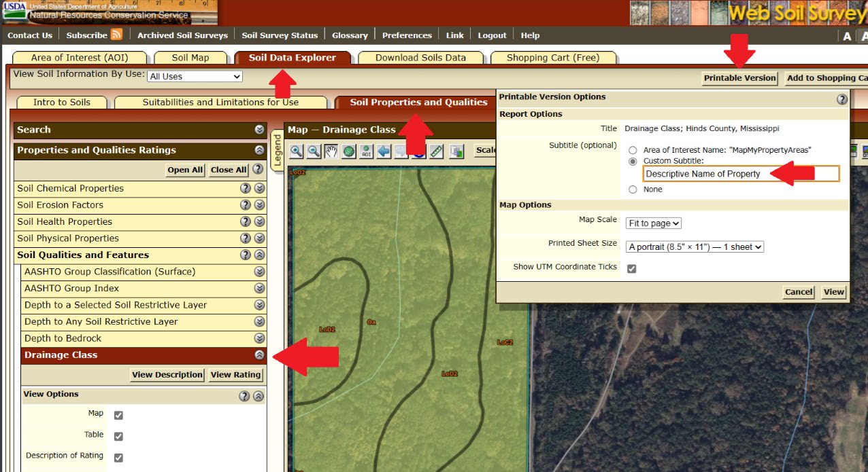Click the View button in print options
Viewport: 868px width, 472px height.
pos(833,292)
